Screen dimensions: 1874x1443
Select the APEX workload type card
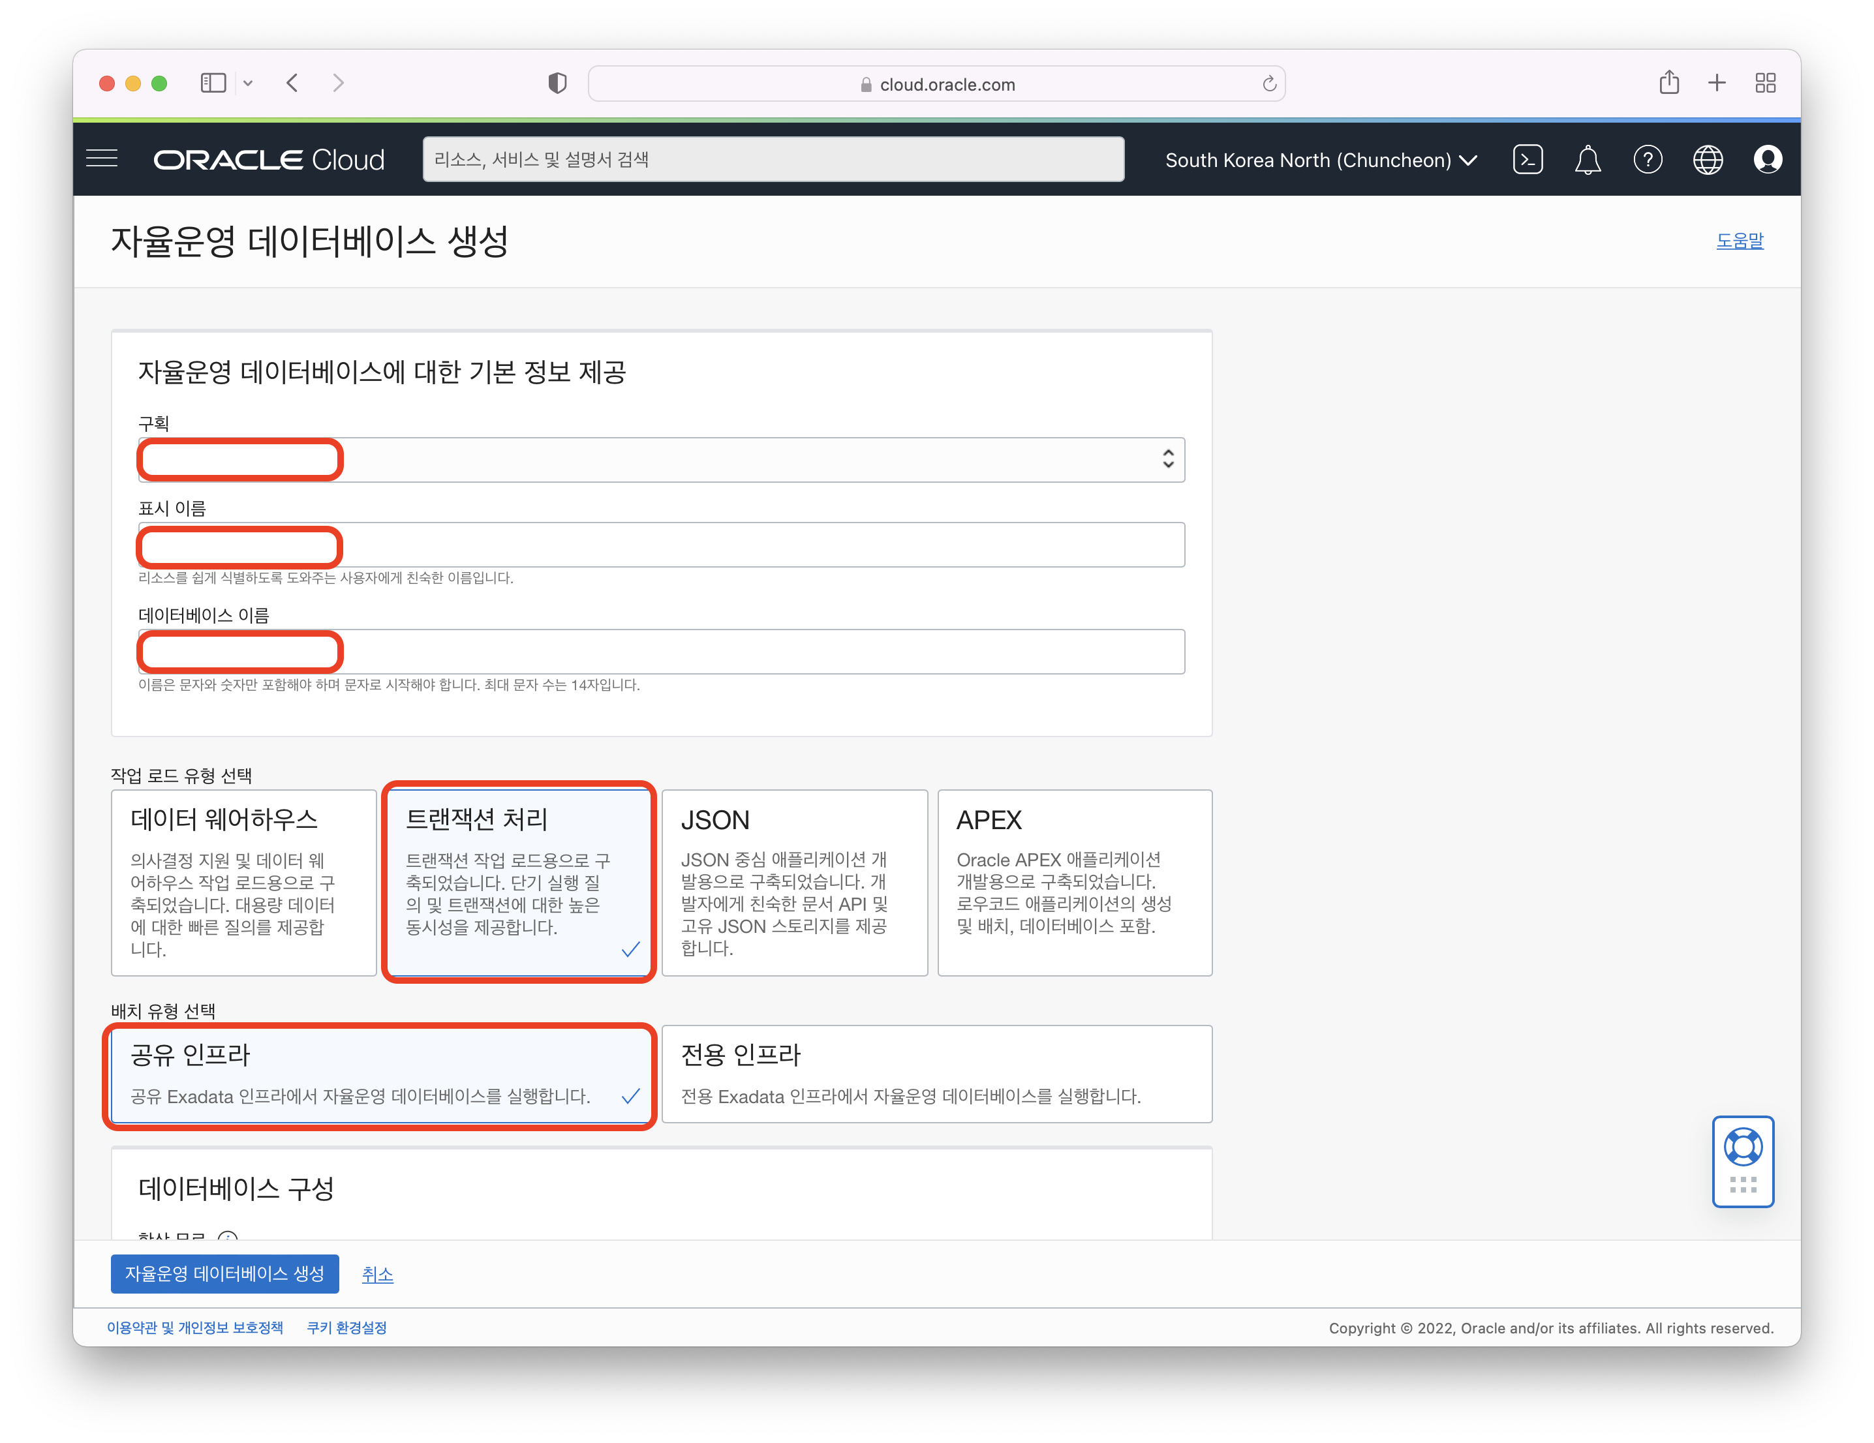(x=1074, y=882)
